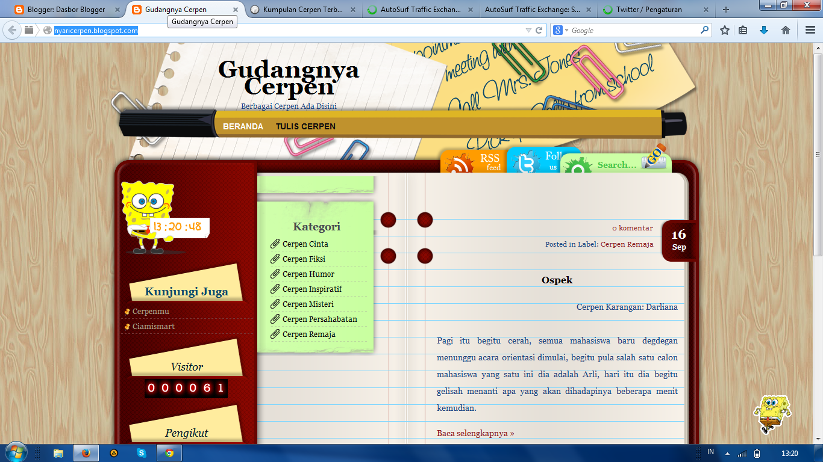Visit the Cerpenmu link
This screenshot has width=823, height=462.
pyautogui.click(x=151, y=311)
